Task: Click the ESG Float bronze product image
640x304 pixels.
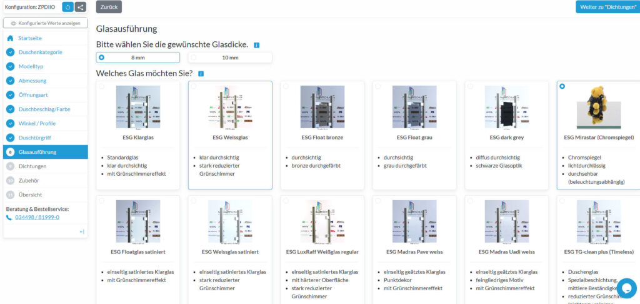Action: (x=322, y=108)
